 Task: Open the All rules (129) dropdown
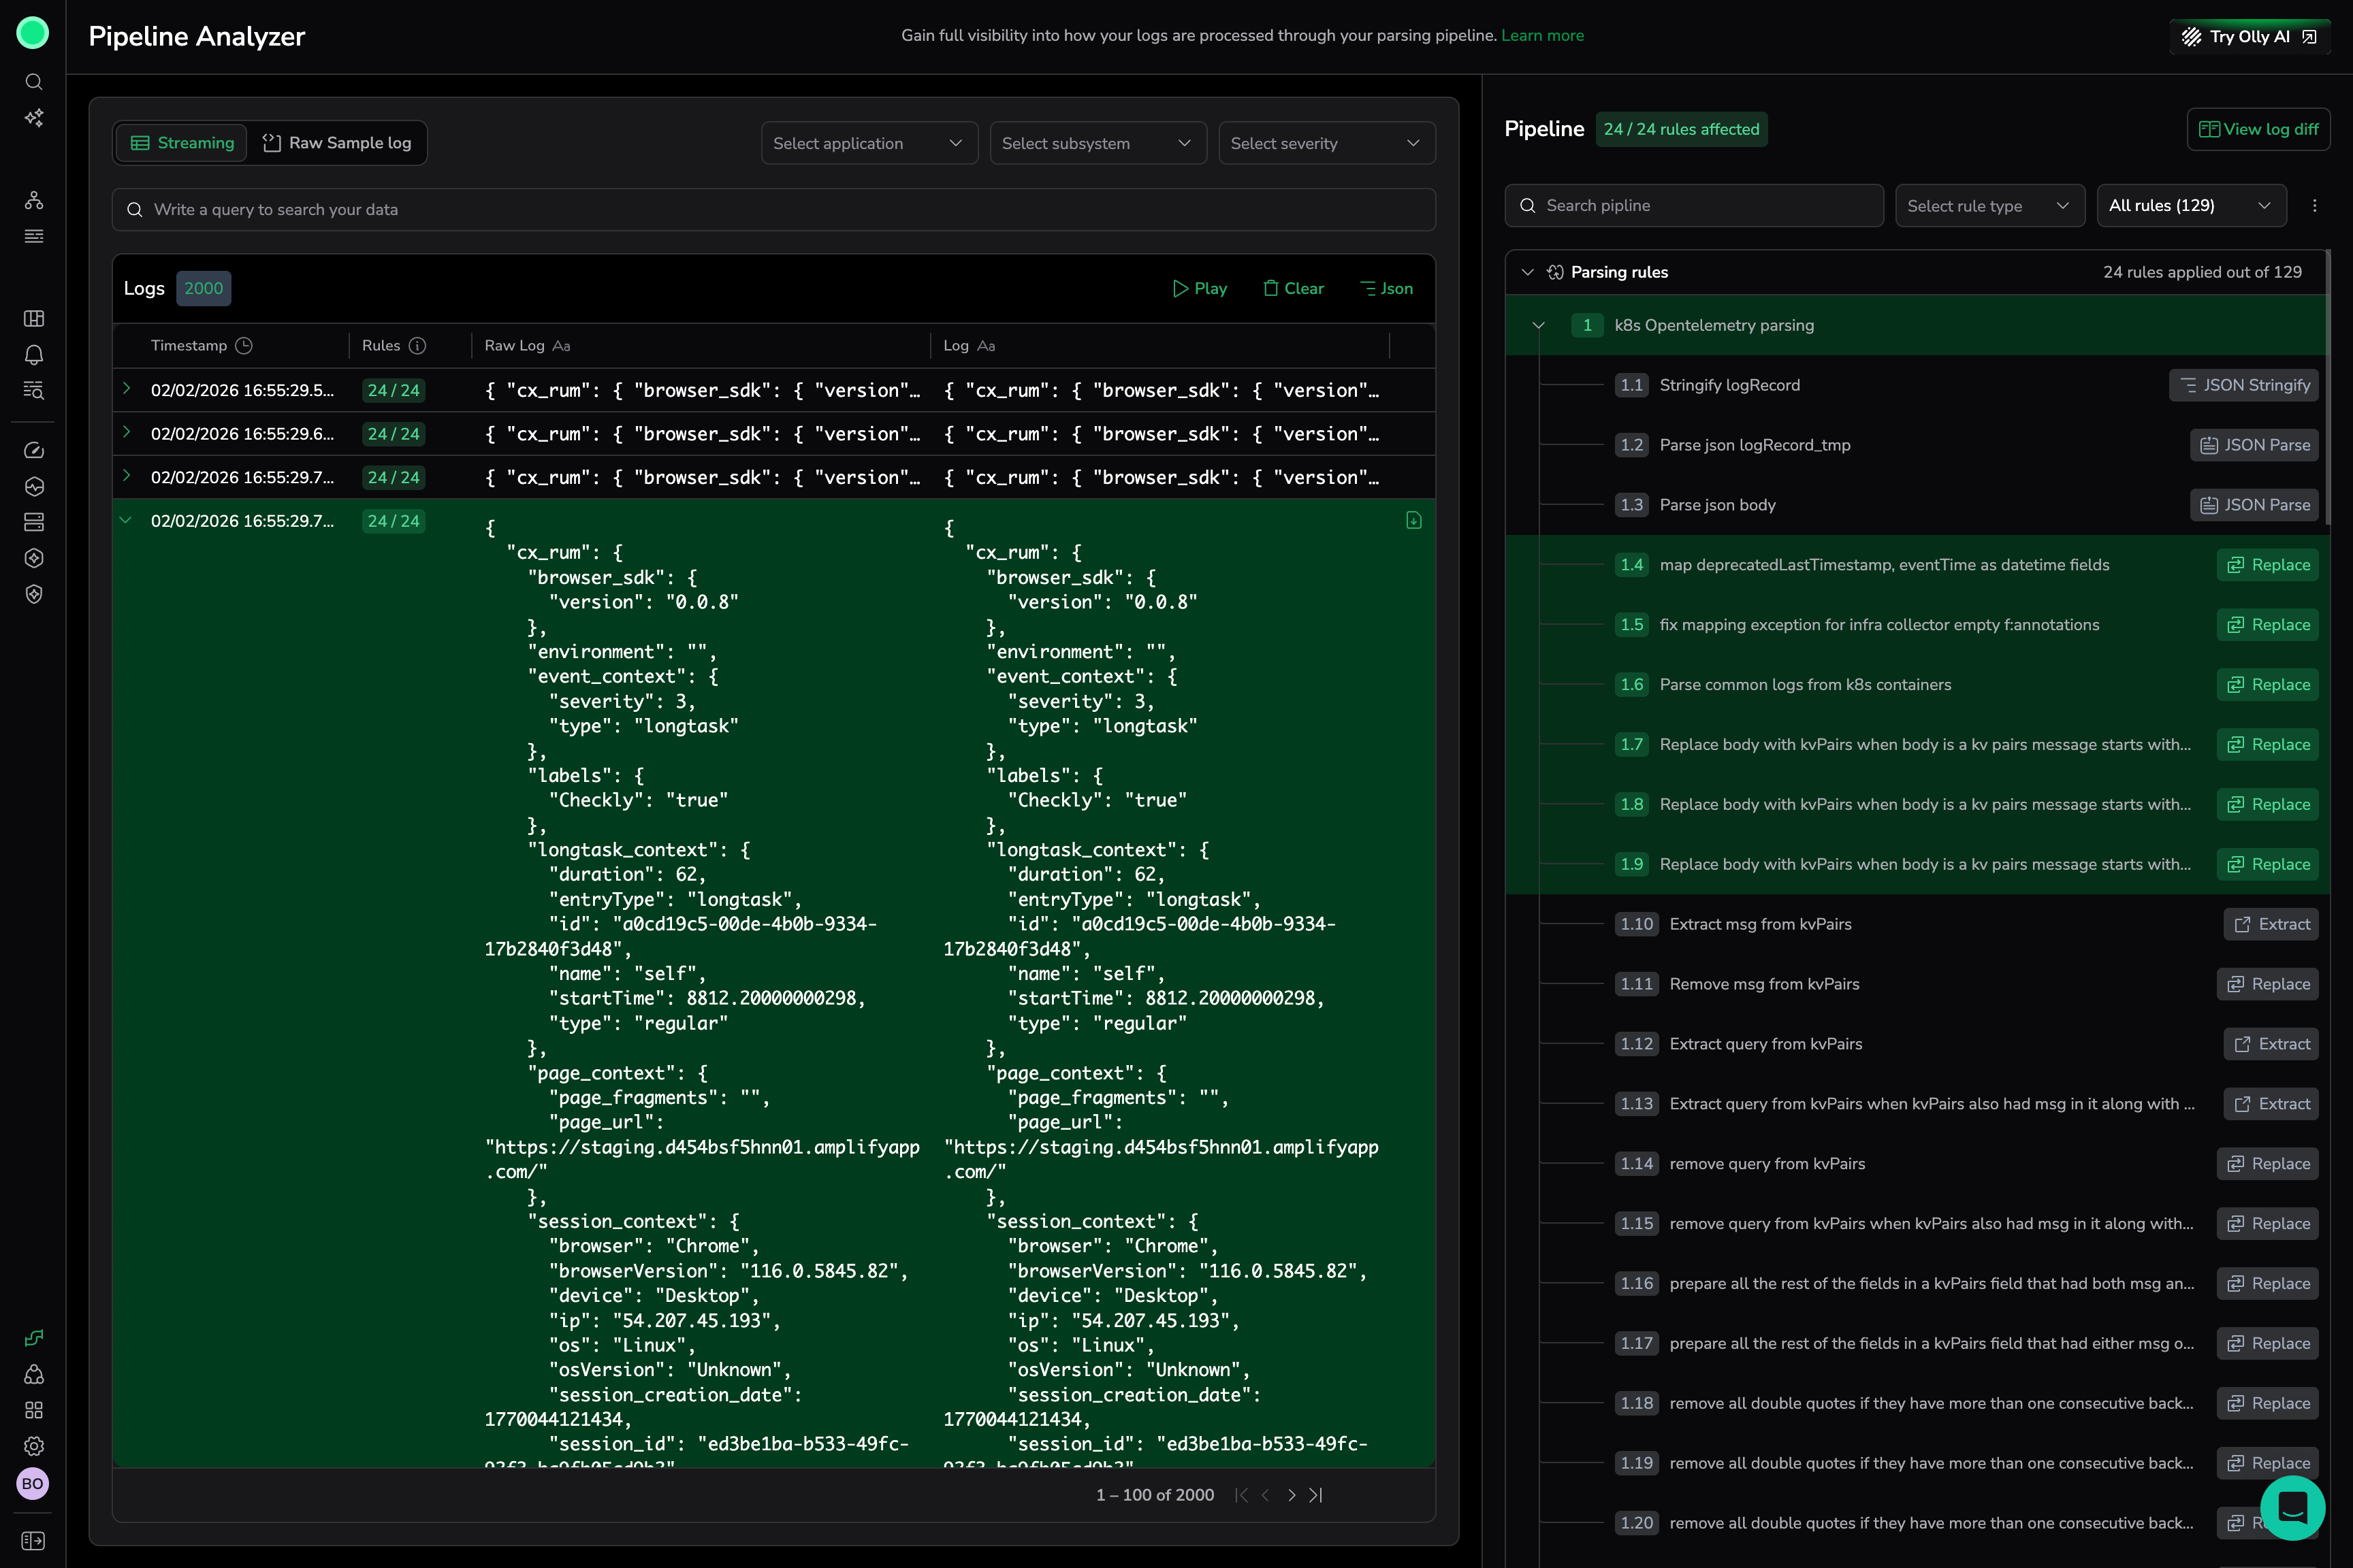coord(2190,206)
